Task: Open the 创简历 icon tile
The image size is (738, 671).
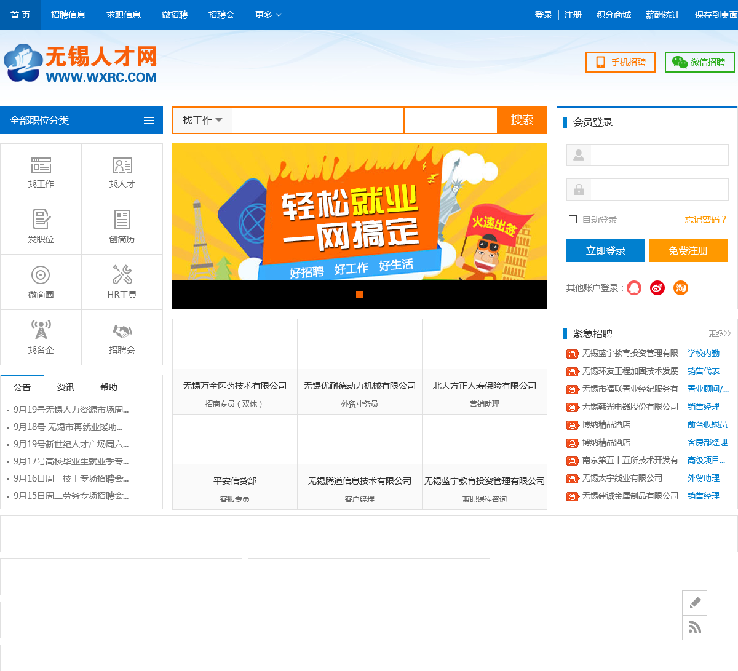Action: pos(122,227)
